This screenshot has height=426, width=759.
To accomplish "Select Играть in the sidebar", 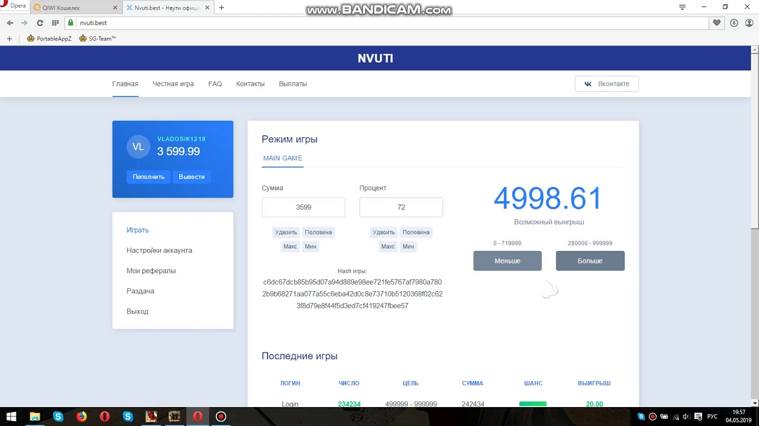I will pos(138,230).
